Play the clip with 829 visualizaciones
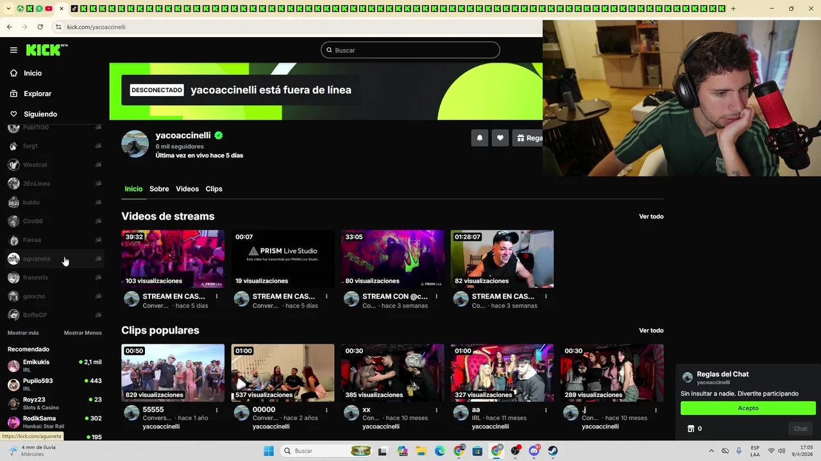This screenshot has width=821, height=461. tap(173, 373)
